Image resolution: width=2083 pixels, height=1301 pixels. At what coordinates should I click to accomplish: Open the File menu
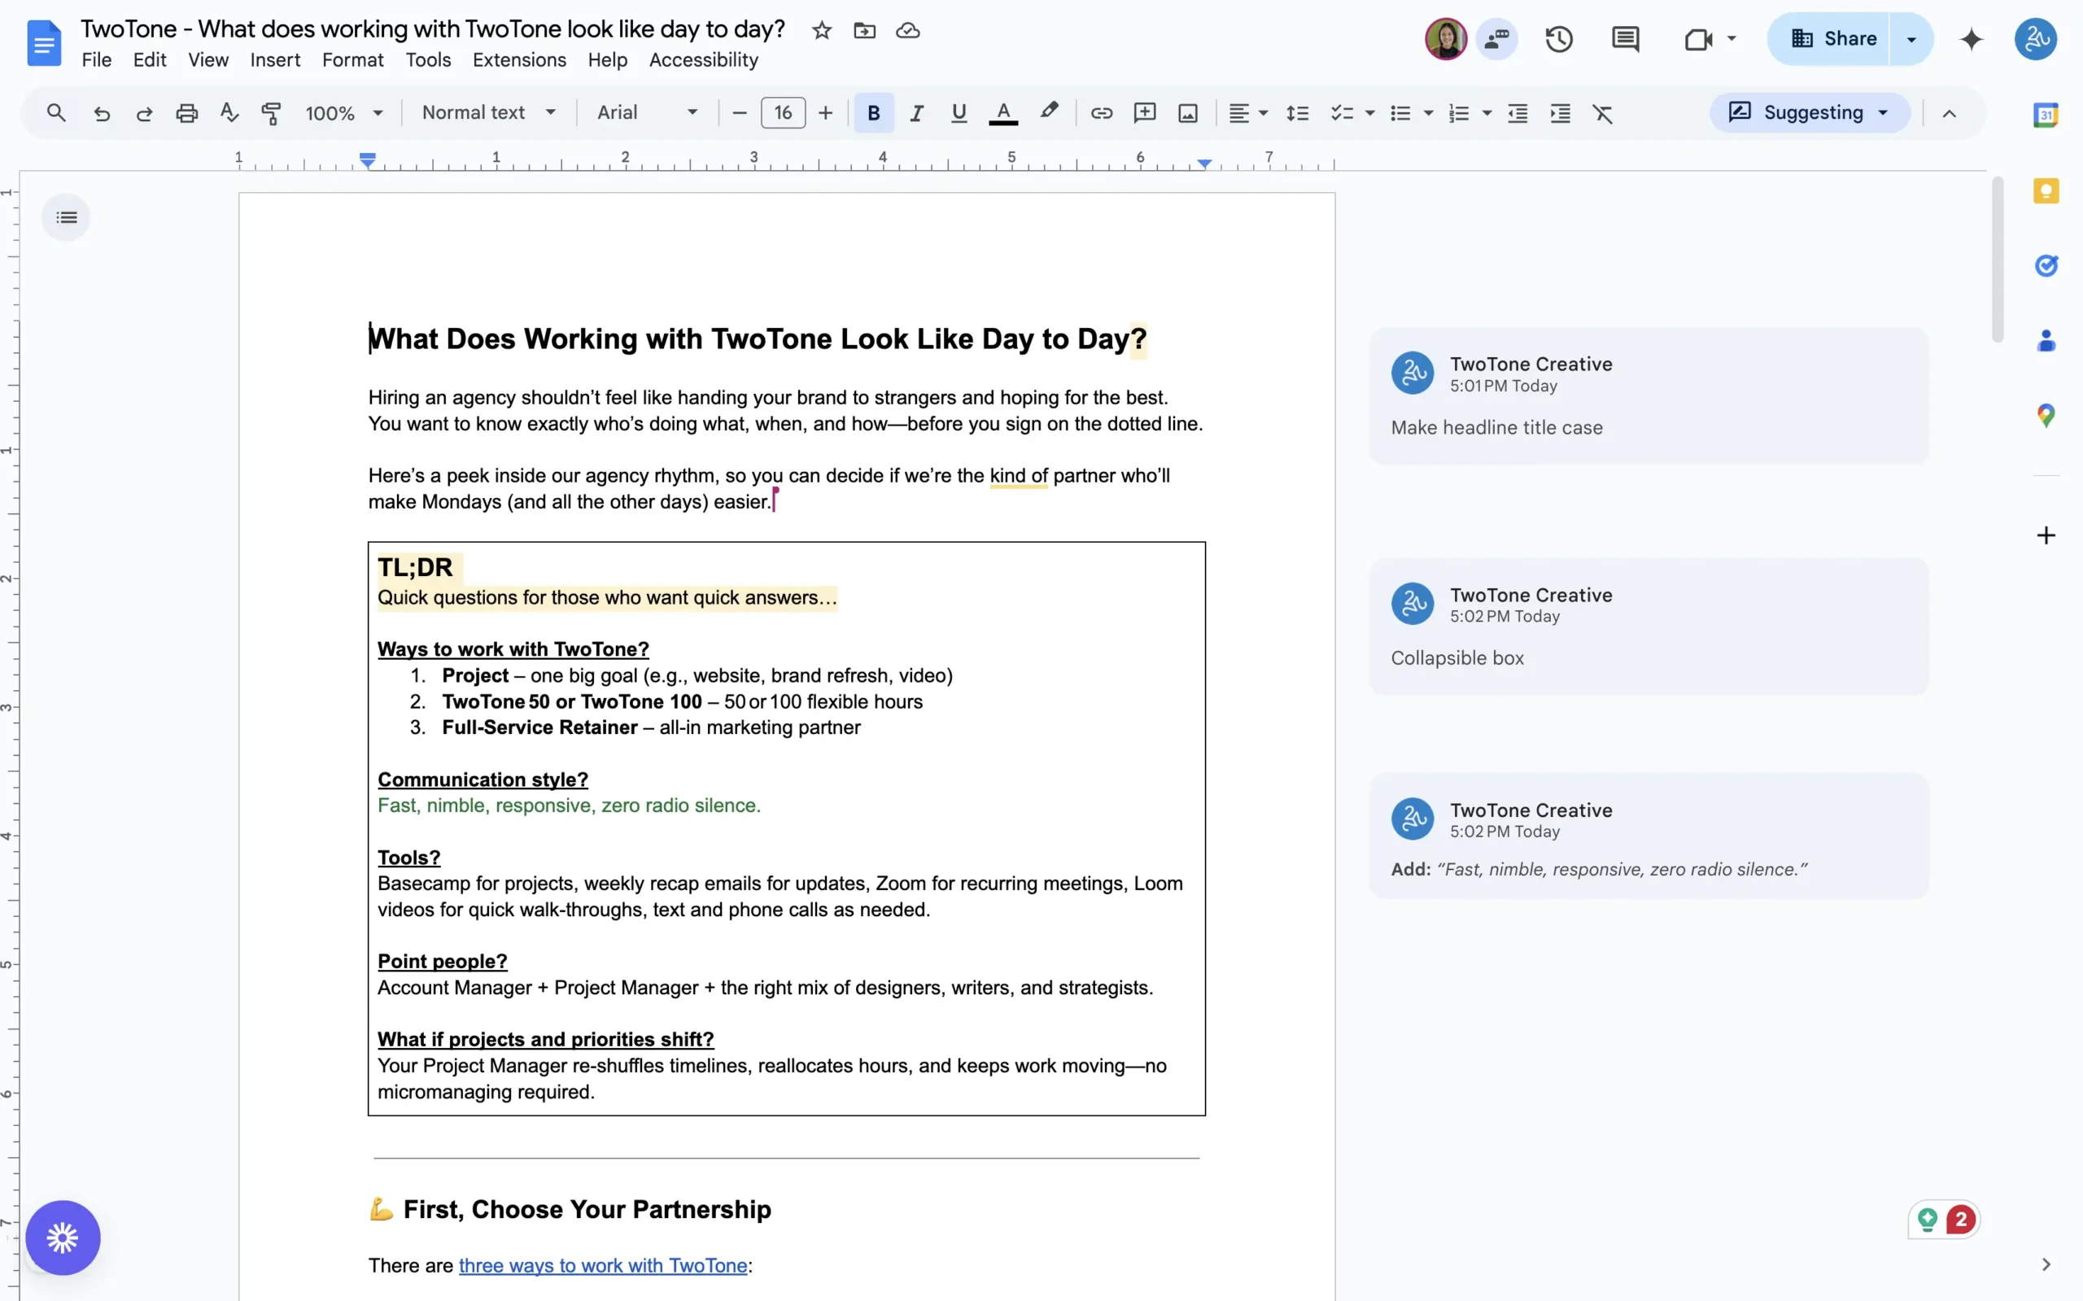96,60
